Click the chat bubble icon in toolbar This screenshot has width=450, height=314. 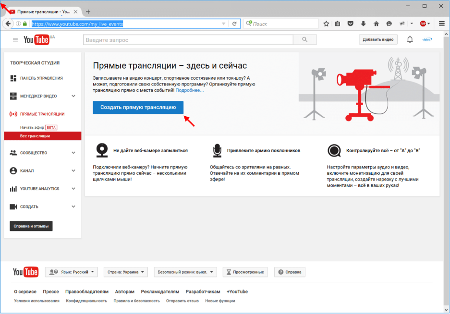[389, 24]
